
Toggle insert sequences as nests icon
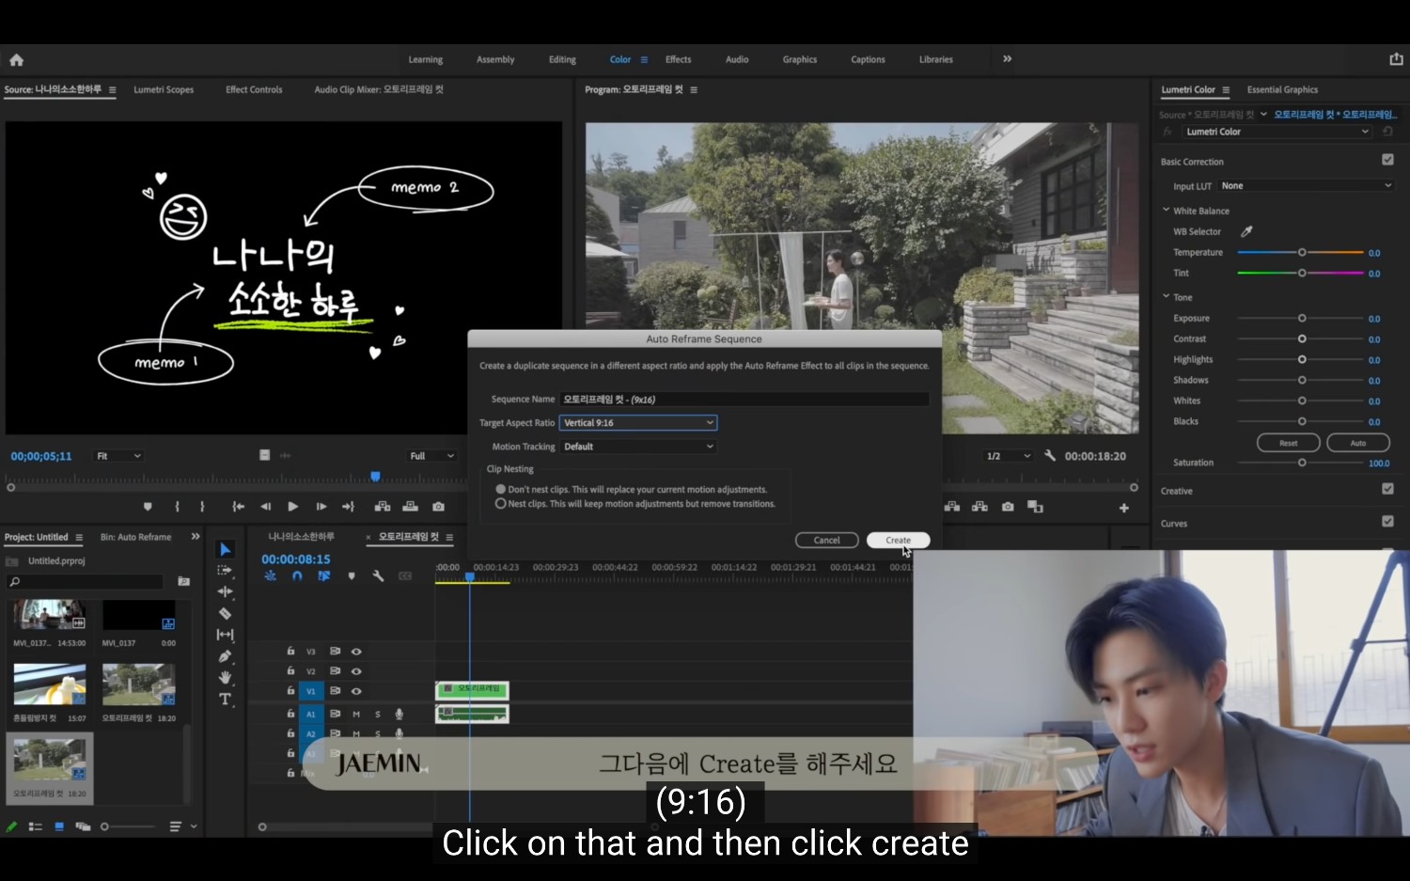point(270,576)
